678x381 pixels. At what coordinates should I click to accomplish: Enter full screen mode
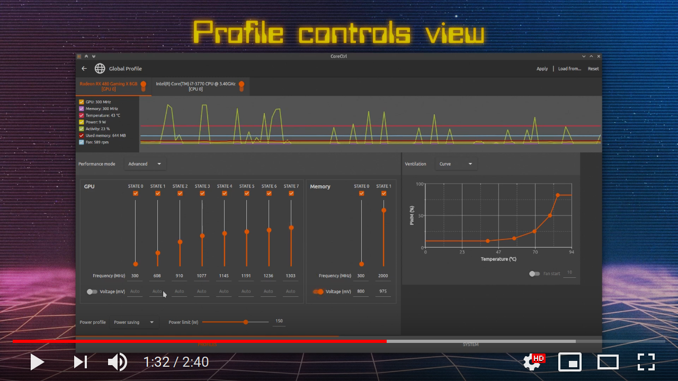(646, 362)
